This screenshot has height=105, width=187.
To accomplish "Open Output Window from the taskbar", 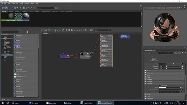I will tap(87, 103).
